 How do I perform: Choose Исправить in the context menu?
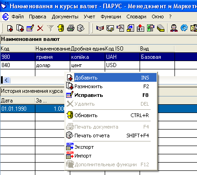coord(111,95)
